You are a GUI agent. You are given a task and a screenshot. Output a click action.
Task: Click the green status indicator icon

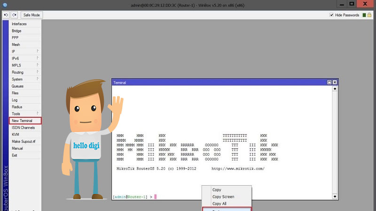pos(364,15)
